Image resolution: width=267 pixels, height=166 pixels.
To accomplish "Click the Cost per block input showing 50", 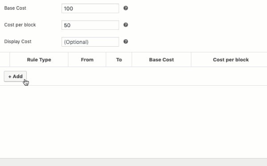I will coord(90,25).
